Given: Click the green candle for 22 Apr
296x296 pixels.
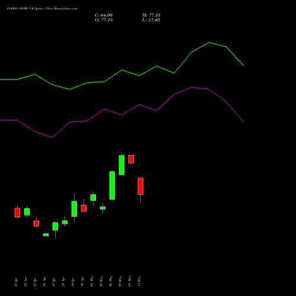Looking at the screenshot, I should click(27, 212).
